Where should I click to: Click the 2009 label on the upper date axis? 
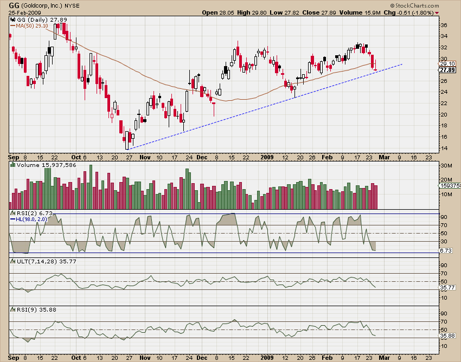267,157
